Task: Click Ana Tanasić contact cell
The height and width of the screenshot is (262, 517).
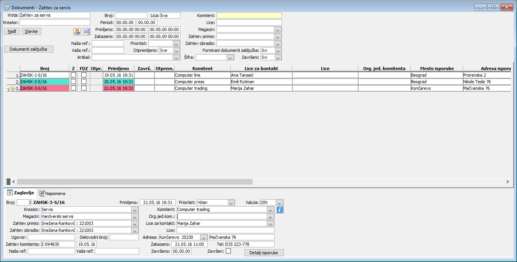Action: click(x=261, y=75)
